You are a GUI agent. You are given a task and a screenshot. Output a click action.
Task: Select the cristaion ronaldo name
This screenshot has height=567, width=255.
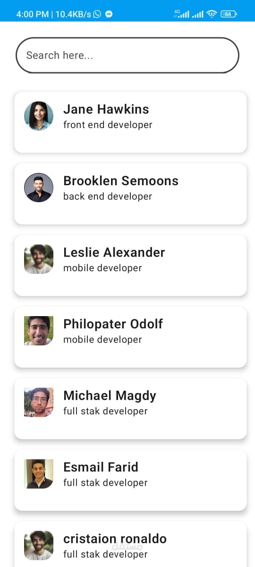pos(115,539)
